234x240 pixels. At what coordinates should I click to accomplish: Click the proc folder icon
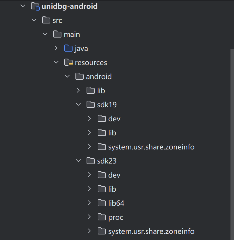pos(102,217)
